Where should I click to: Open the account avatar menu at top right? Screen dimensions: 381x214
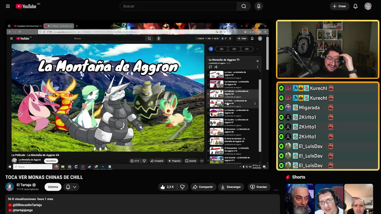click(368, 6)
